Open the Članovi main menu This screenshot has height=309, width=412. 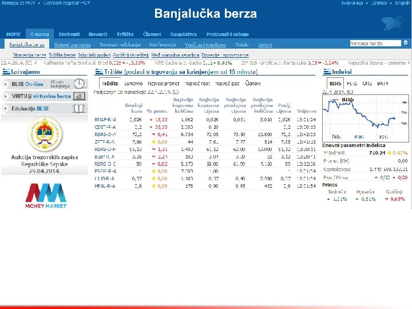[x=152, y=34]
